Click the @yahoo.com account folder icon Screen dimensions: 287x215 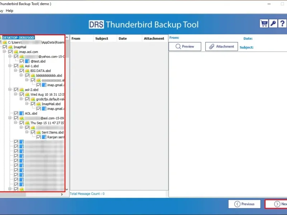coord(22,57)
